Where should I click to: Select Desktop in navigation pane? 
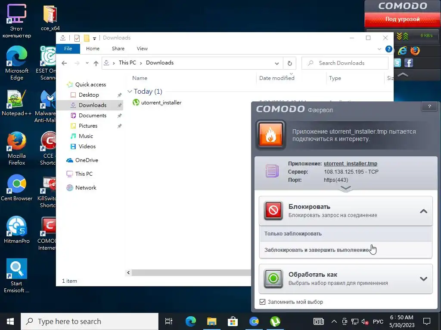click(89, 95)
